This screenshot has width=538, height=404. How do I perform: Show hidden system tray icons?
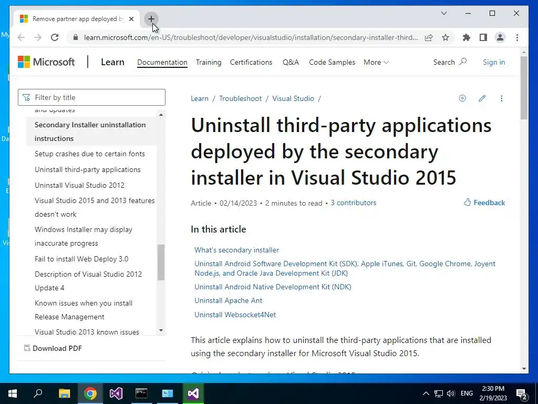point(426,393)
